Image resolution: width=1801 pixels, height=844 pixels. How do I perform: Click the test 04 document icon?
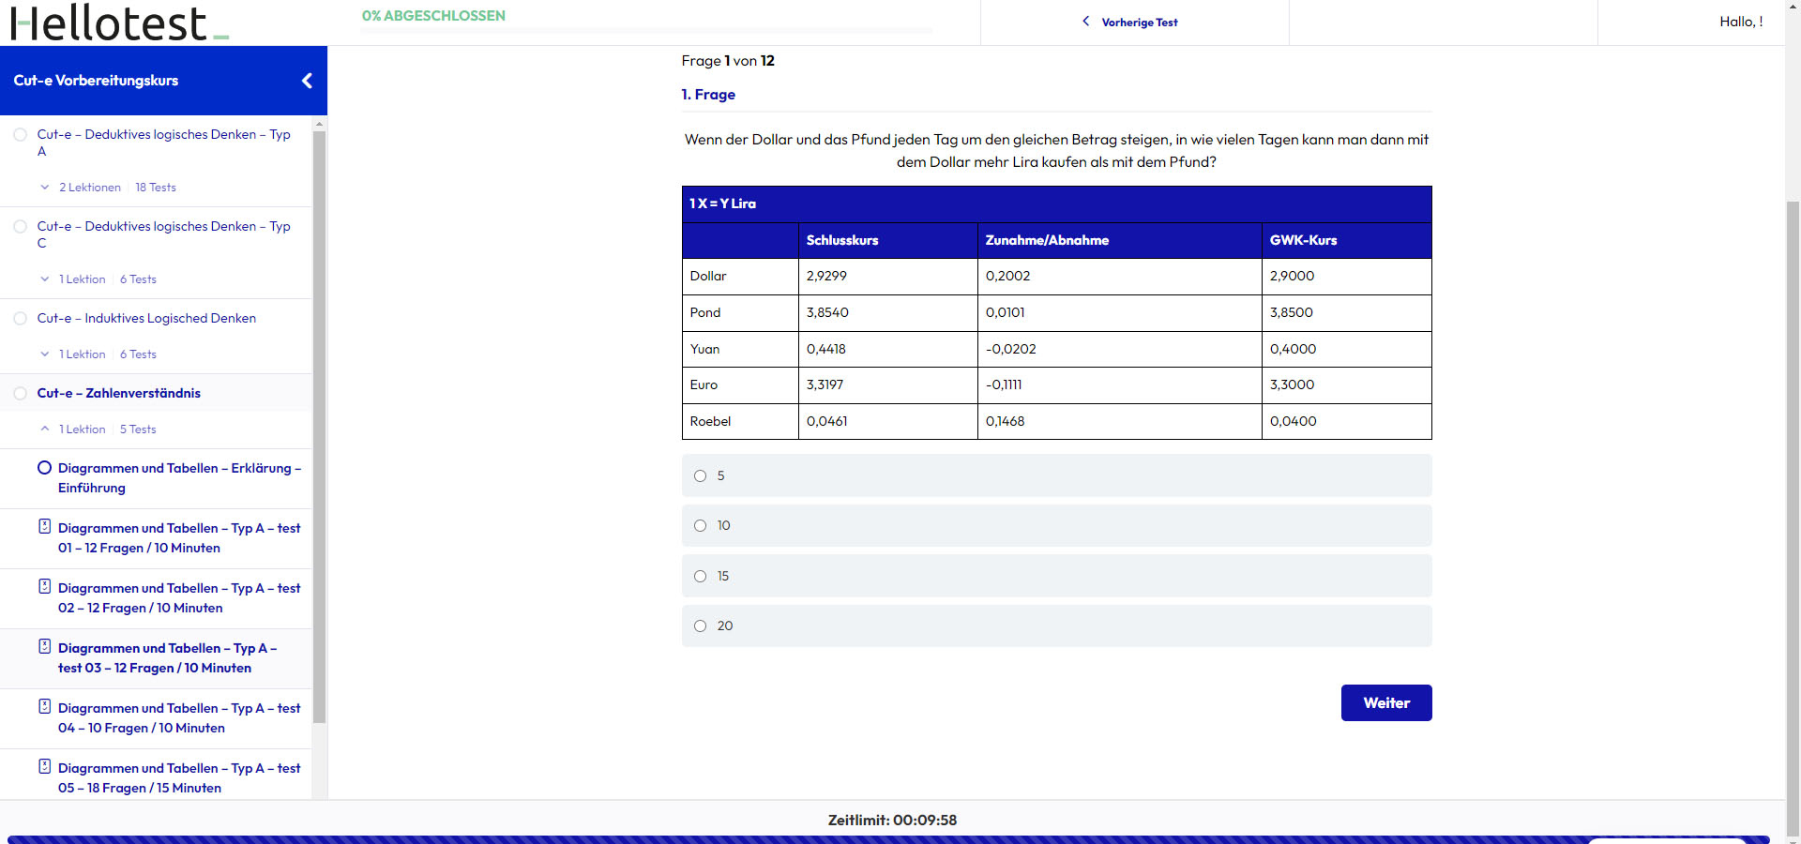44,706
